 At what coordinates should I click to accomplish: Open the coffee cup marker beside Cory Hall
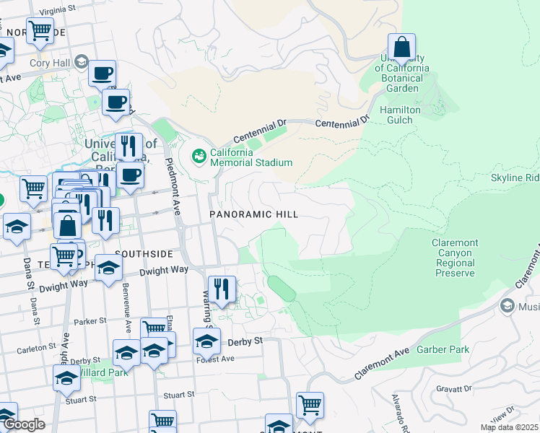point(102,74)
